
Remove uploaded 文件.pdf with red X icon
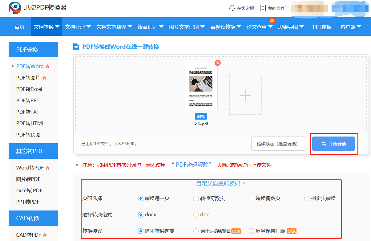(218, 63)
